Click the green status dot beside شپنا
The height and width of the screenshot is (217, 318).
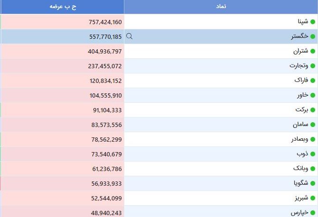[313, 22]
